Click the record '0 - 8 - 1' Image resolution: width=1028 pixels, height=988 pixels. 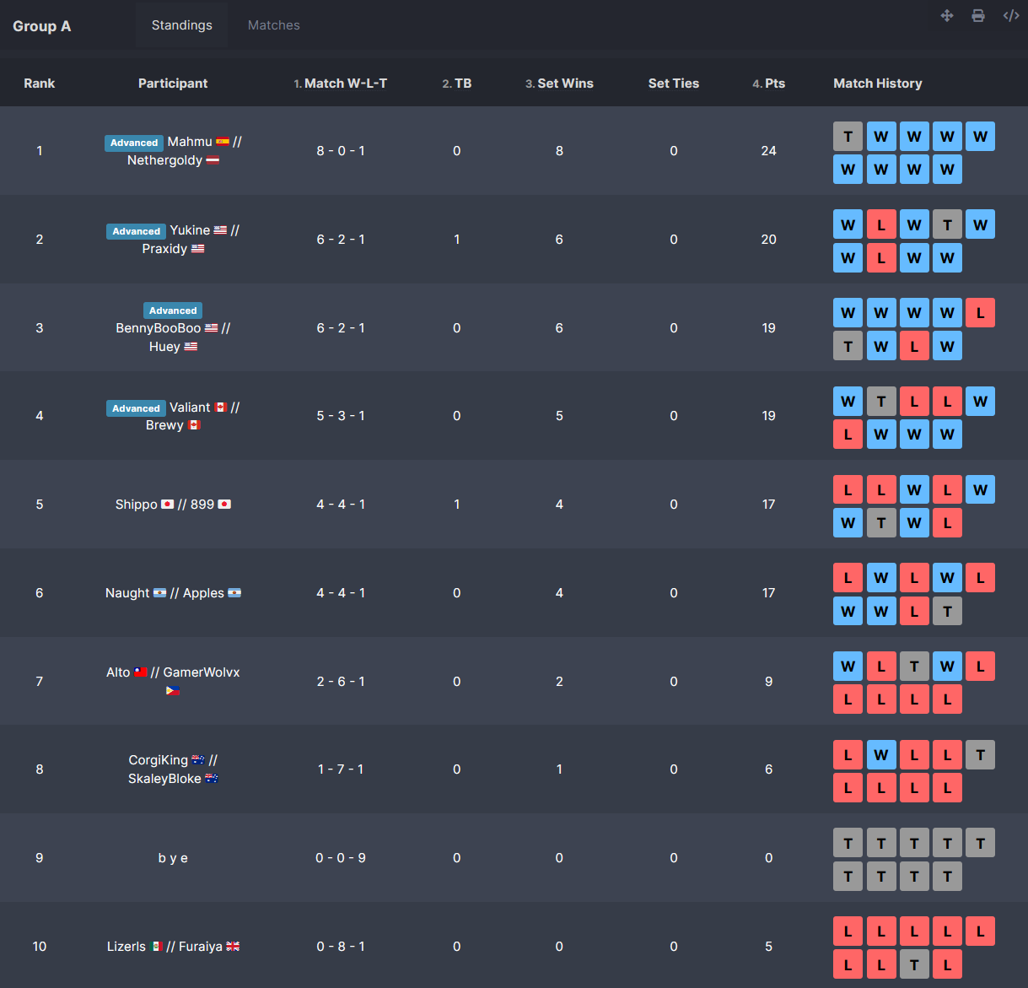341,947
